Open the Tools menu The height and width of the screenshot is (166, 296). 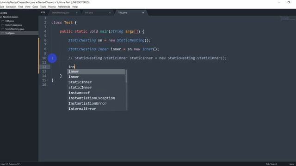43,6
